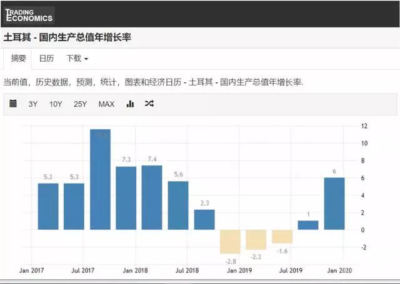This screenshot has width=400, height=284.
Task: Click the 5.6 value bar
Action: [178, 205]
